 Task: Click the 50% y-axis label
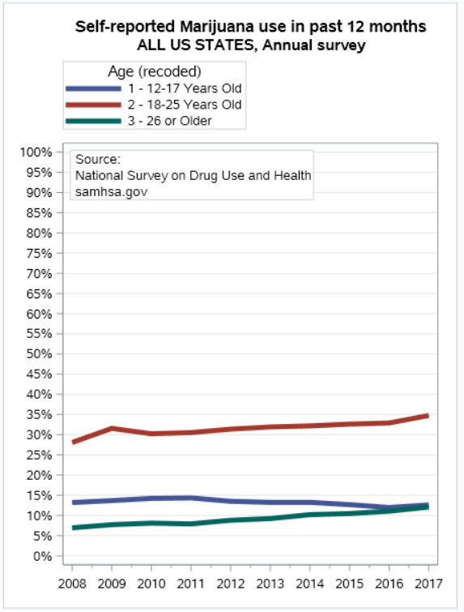[39, 354]
